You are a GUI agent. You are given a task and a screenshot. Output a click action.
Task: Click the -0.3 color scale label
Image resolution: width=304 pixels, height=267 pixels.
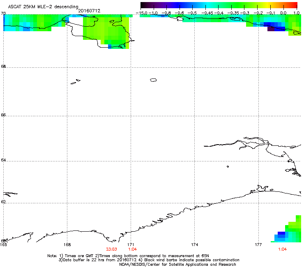(245, 13)
